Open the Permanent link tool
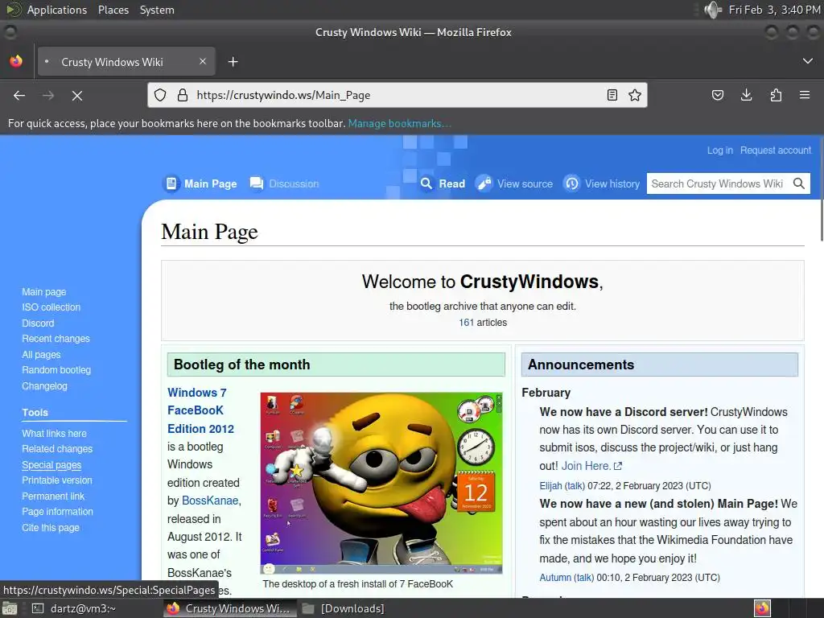The height and width of the screenshot is (618, 824). (53, 496)
